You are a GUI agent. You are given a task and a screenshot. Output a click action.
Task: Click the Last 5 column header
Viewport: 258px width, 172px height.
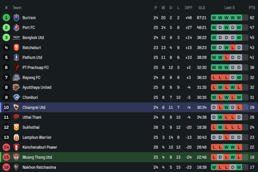(229, 8)
